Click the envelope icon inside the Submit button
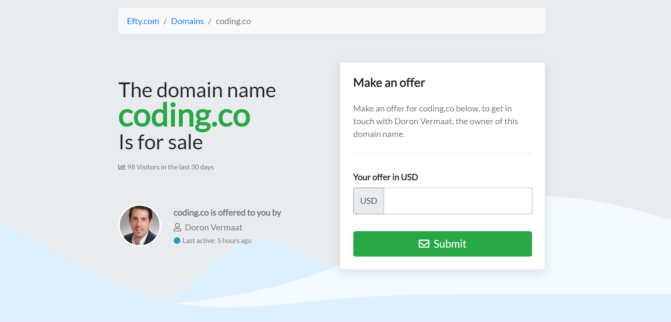Viewport: 671px width, 322px height. pyautogui.click(x=424, y=243)
